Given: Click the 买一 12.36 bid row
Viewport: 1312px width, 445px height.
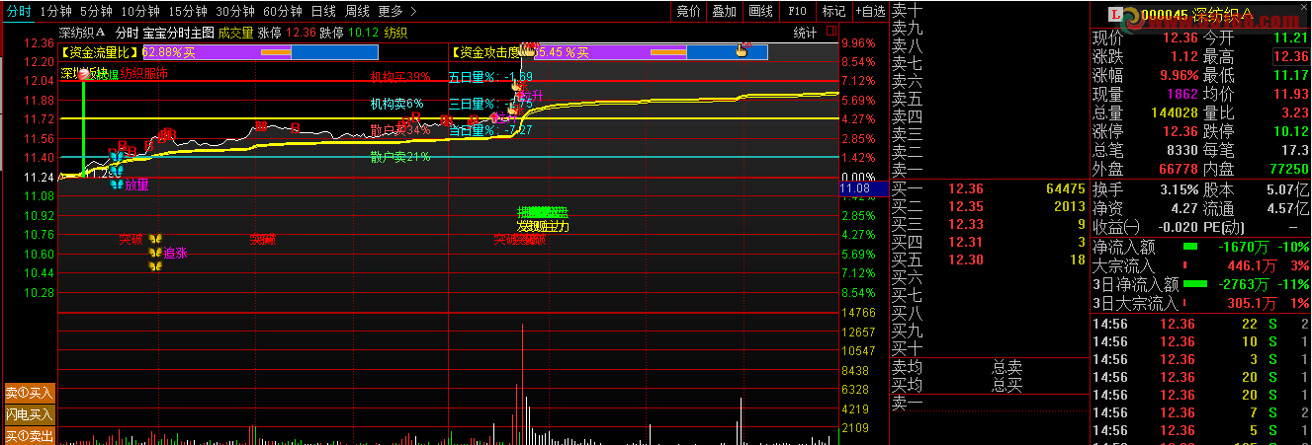Looking at the screenshot, I should point(989,187).
